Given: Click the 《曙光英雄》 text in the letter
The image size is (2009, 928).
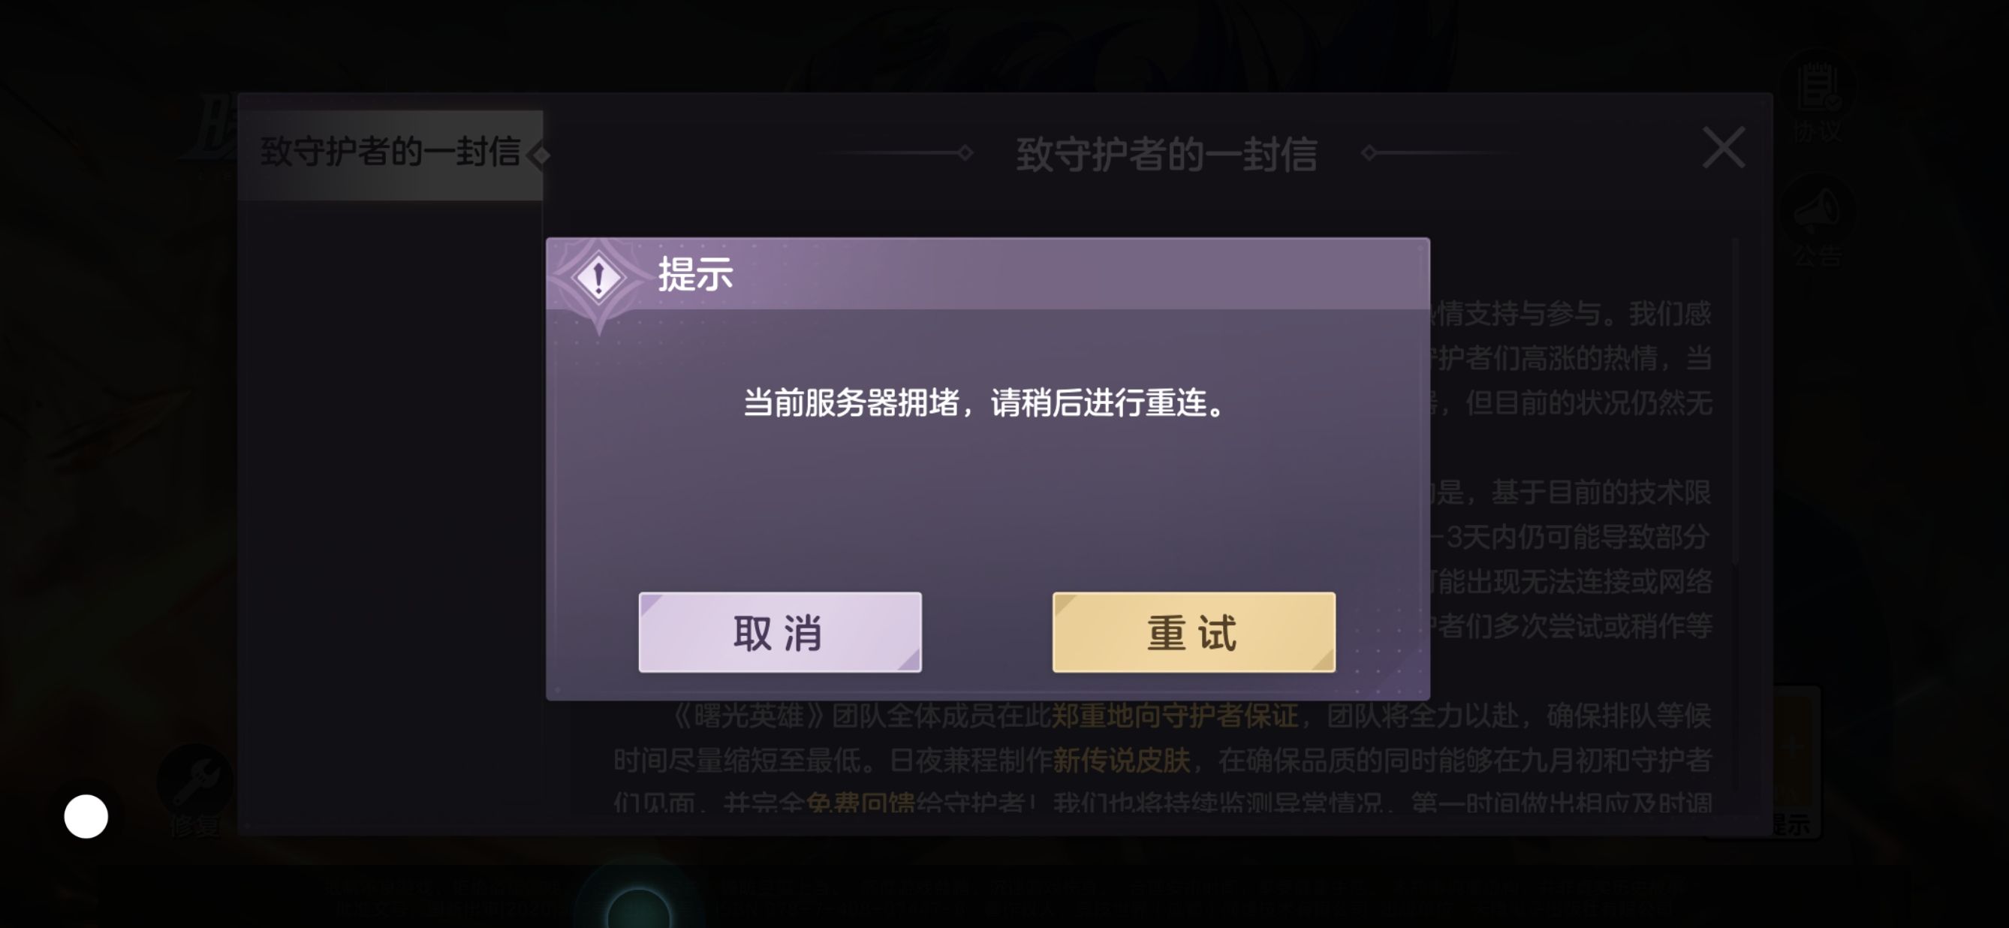Looking at the screenshot, I should [748, 716].
